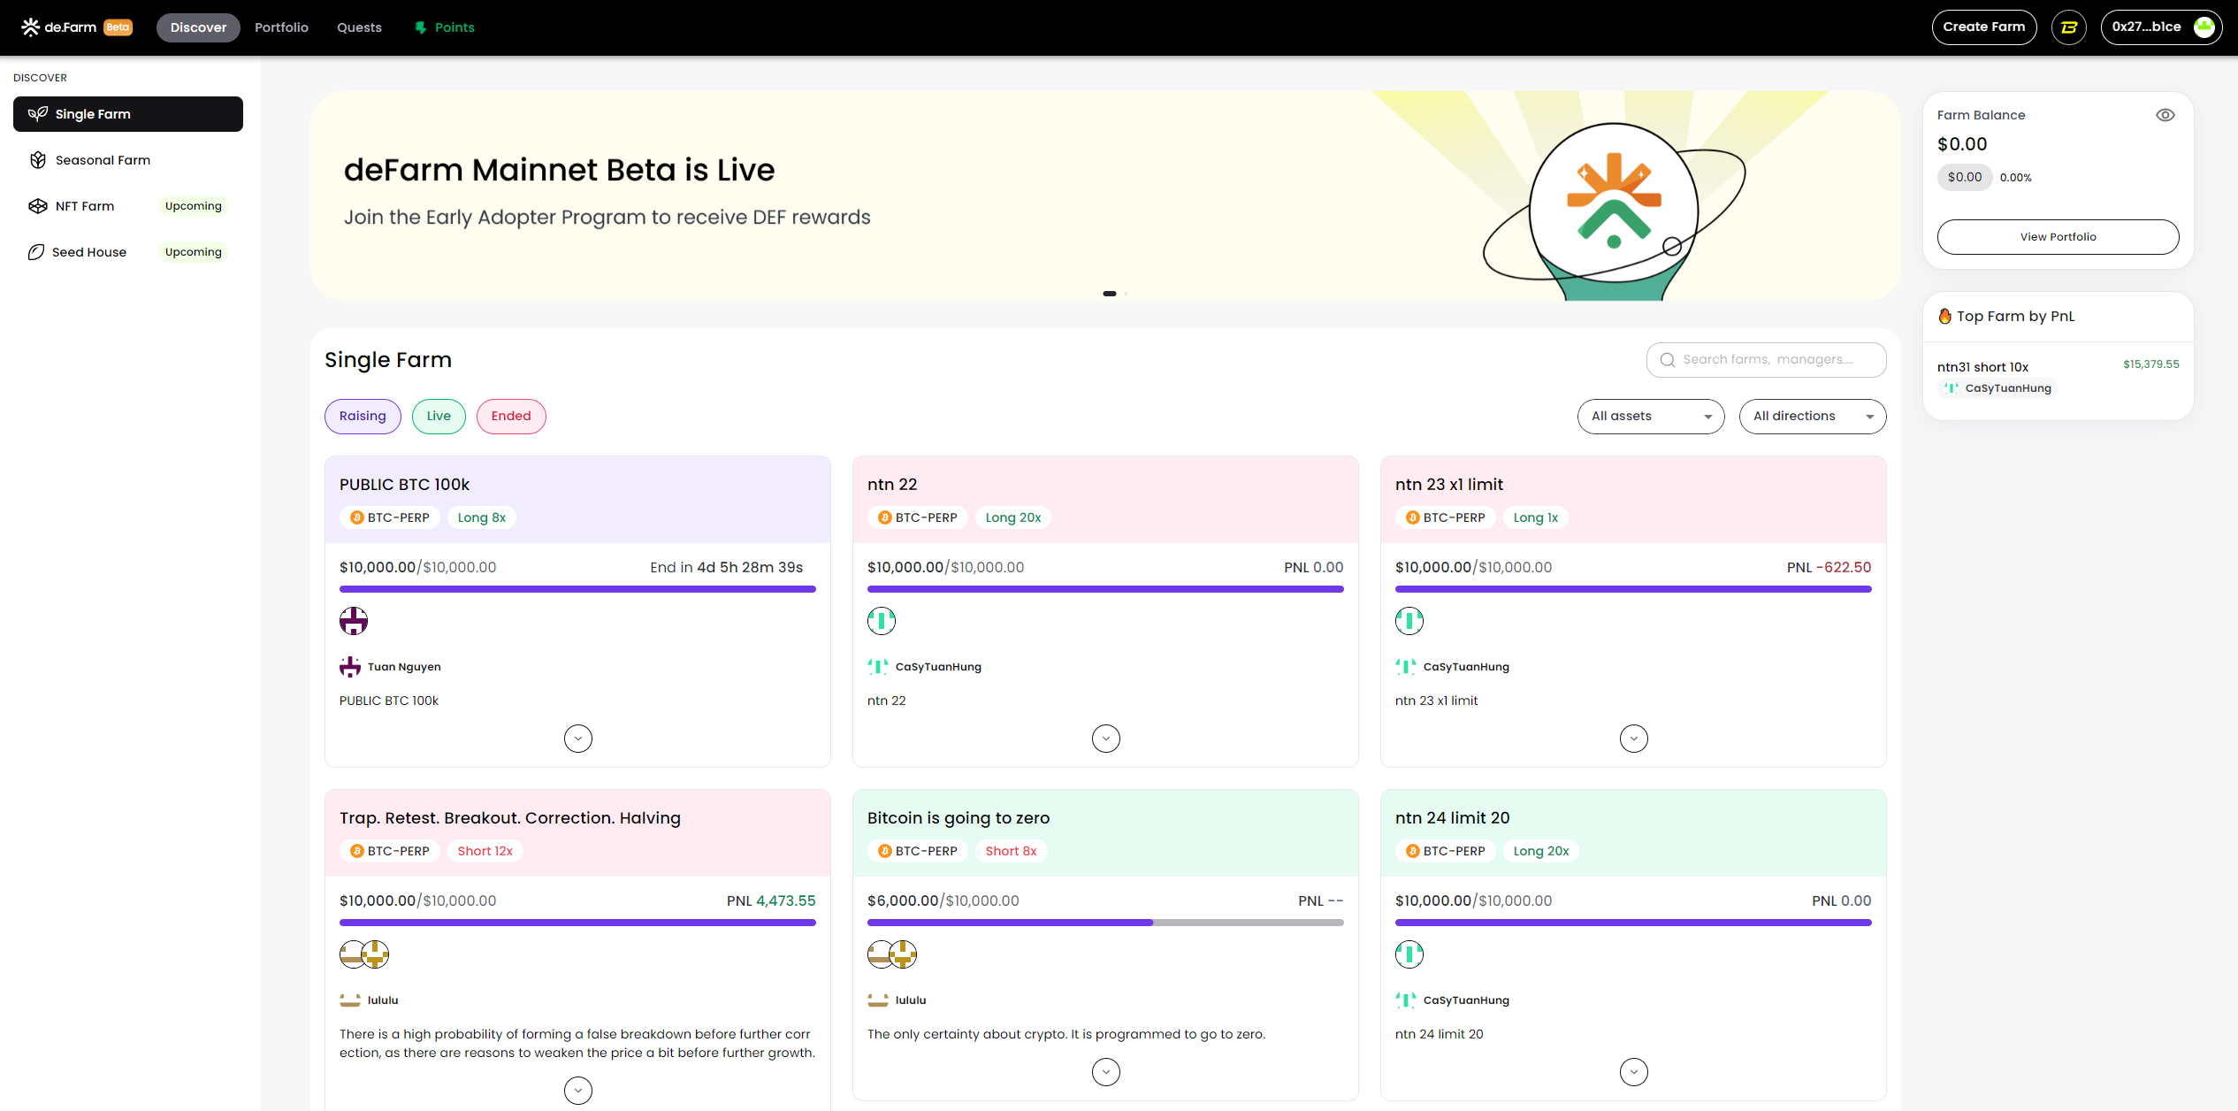Image resolution: width=2238 pixels, height=1111 pixels.
Task: Click the Create Farm button
Action: pos(1983,27)
